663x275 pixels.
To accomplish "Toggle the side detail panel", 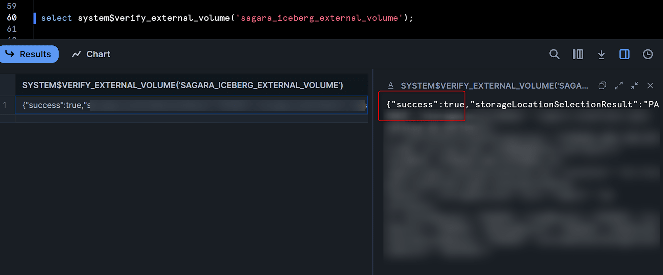I will [625, 54].
